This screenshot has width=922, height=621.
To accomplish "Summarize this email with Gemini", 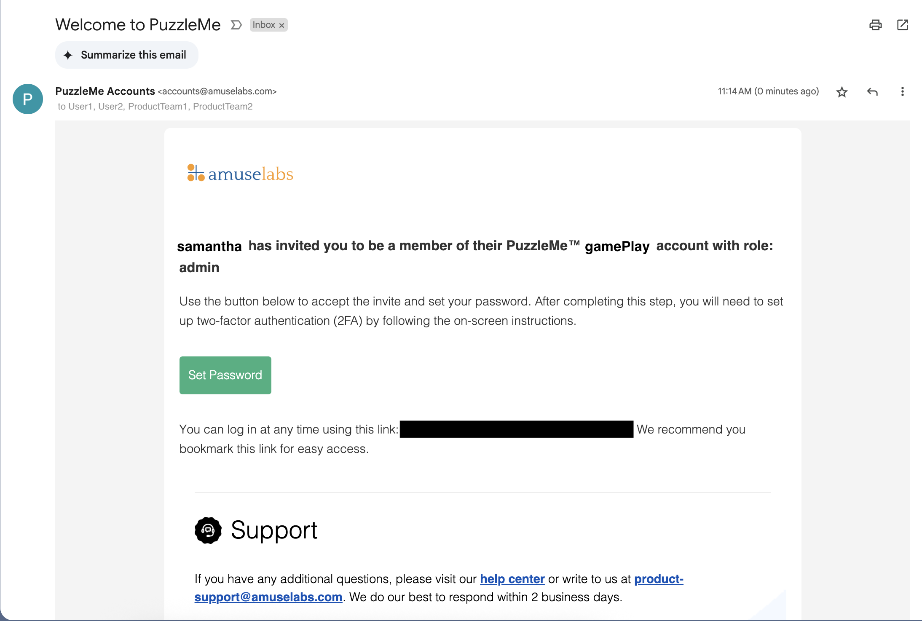I will [127, 55].
